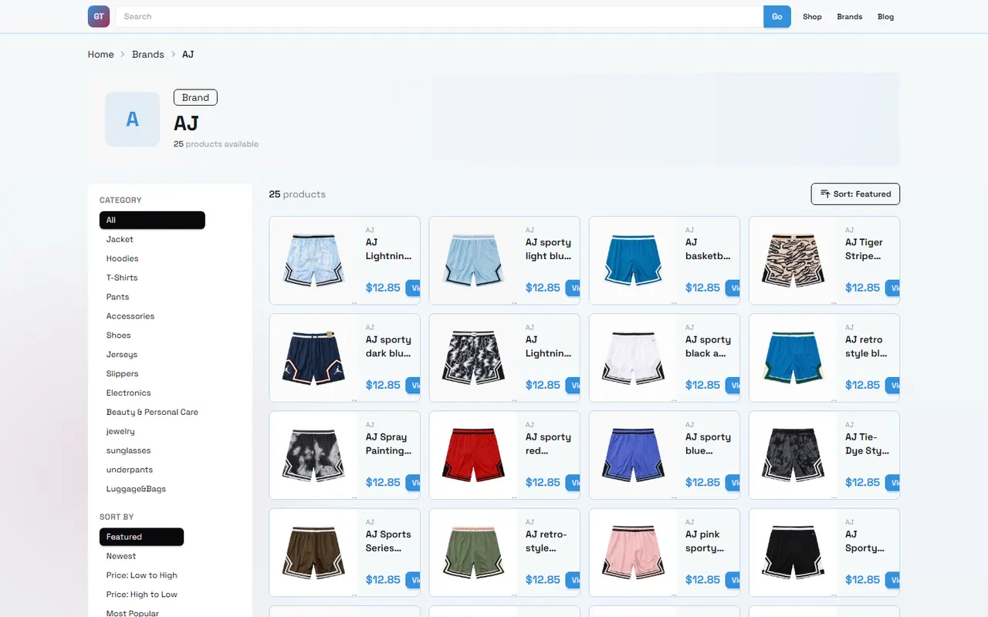Open the AJ basketball blue shorts thumbnail
The width and height of the screenshot is (988, 617).
tap(633, 261)
